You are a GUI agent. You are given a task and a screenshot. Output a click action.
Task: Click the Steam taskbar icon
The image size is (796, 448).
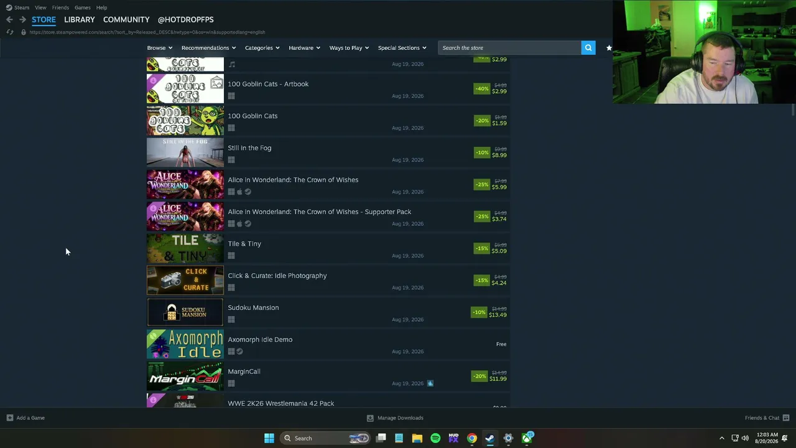point(490,438)
